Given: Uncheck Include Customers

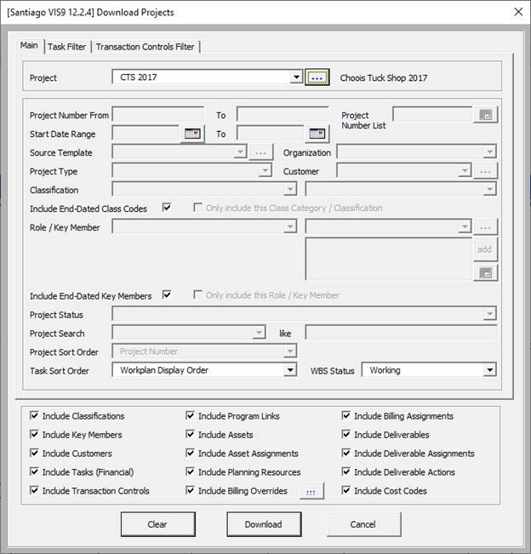Looking at the screenshot, I should [x=34, y=453].
